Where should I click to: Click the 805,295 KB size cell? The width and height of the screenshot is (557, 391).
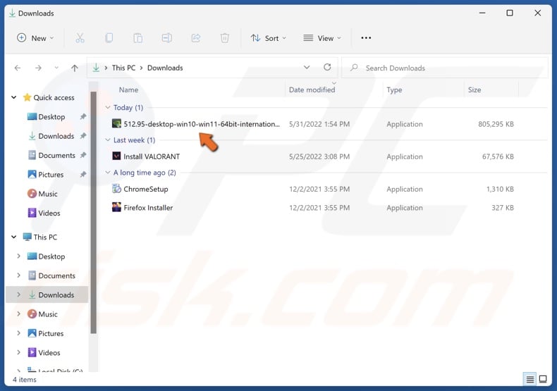[x=496, y=124]
